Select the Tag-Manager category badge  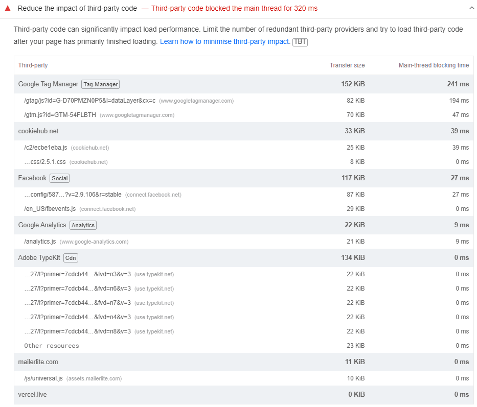(x=100, y=84)
